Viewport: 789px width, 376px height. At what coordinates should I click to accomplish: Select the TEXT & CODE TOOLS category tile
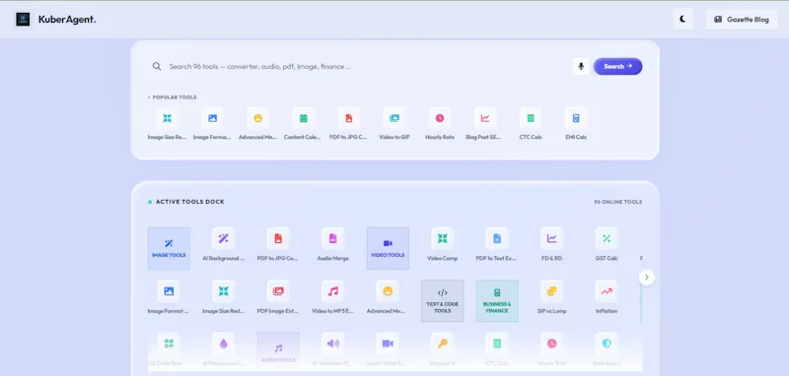442,300
